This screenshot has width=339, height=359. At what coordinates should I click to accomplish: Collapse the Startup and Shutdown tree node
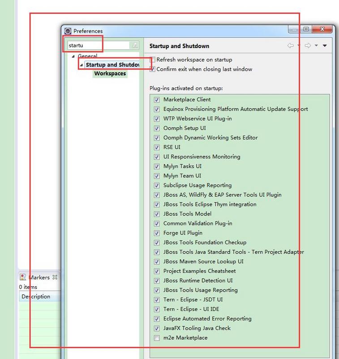pyautogui.click(x=82, y=65)
